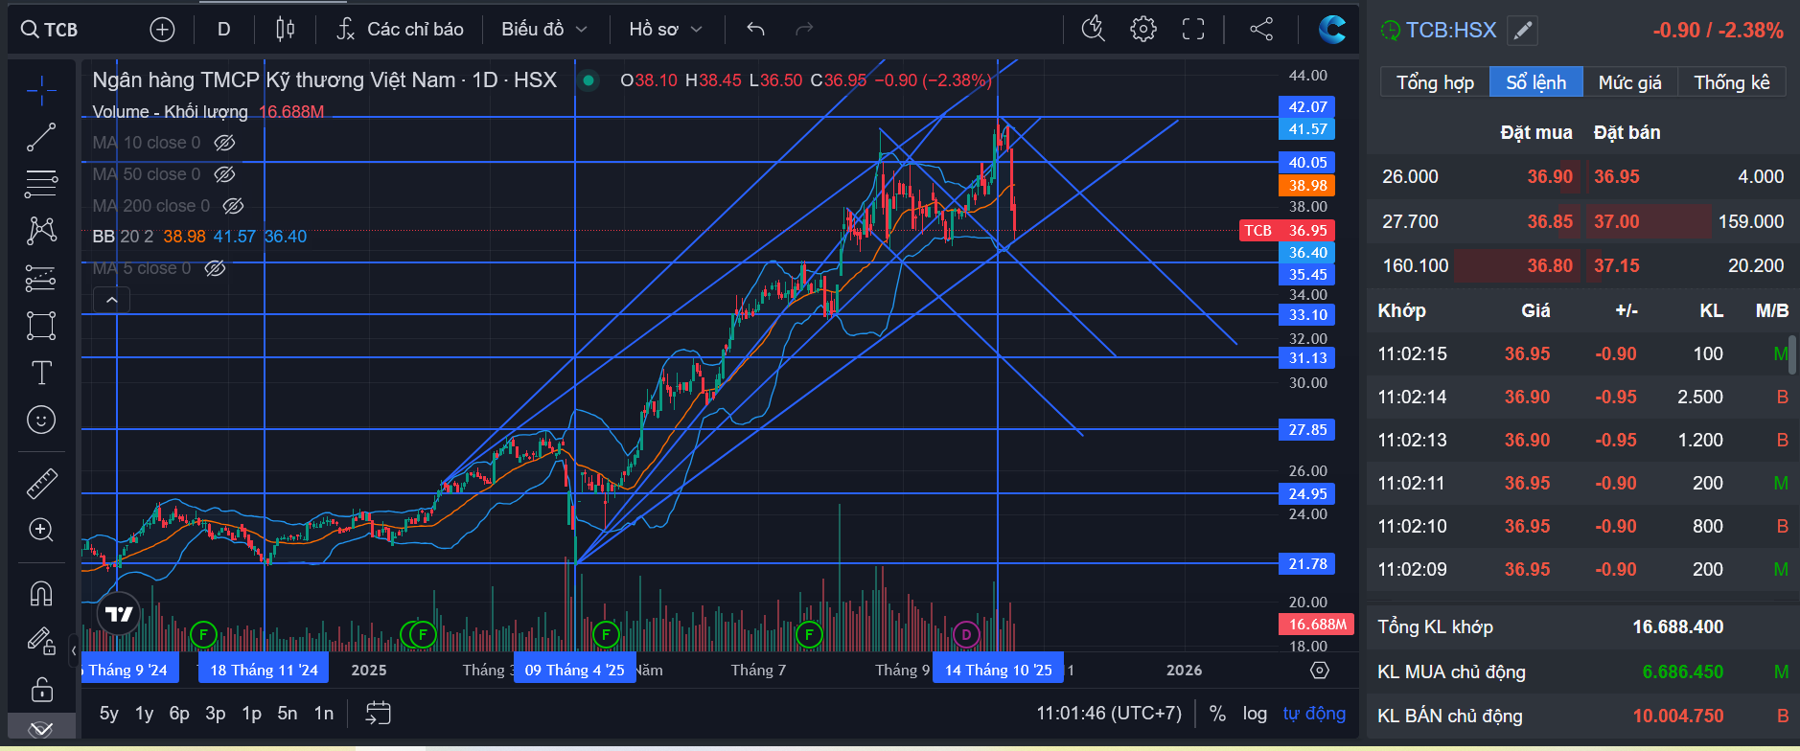Open go to date calendar
Screen dimensions: 1800x751
tap(378, 713)
